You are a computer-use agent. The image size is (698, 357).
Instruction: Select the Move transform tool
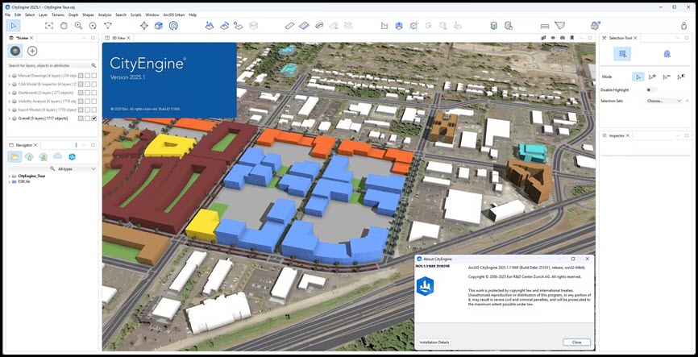(x=144, y=26)
